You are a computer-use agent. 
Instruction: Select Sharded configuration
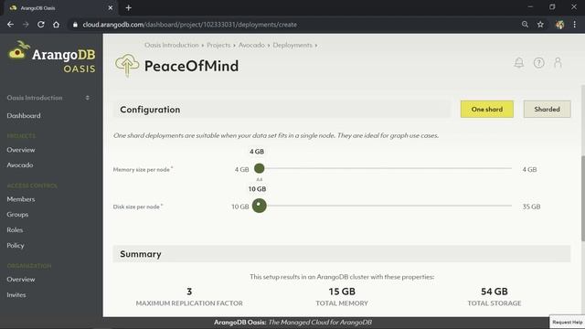(x=547, y=109)
